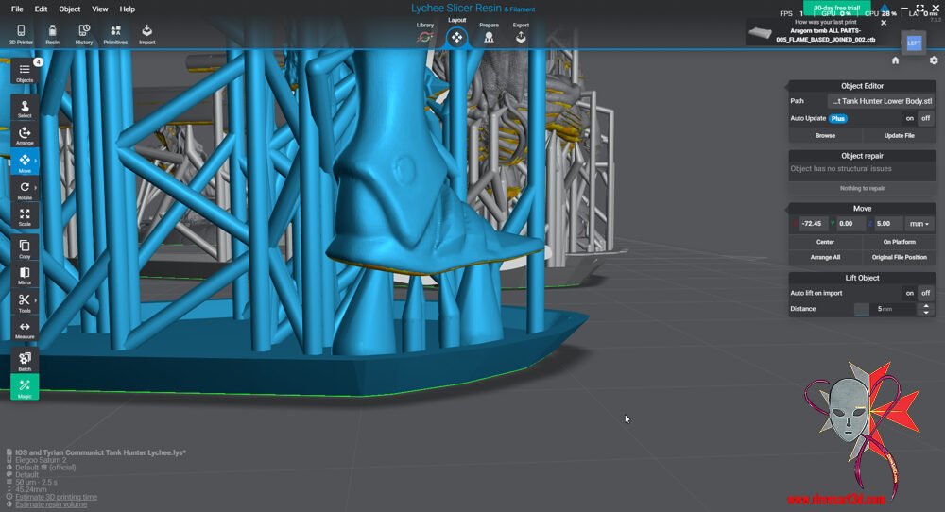
Task: Turn Auto Update off
Action: click(x=926, y=119)
